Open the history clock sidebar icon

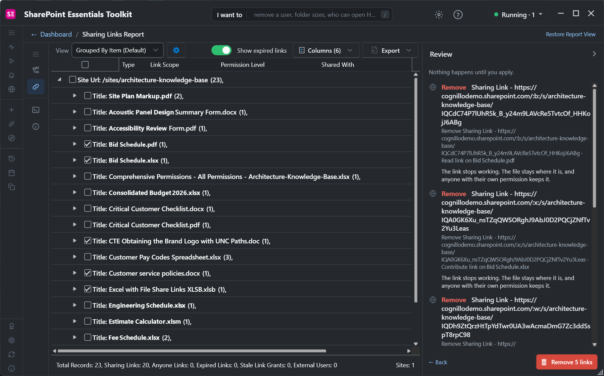pos(12,158)
